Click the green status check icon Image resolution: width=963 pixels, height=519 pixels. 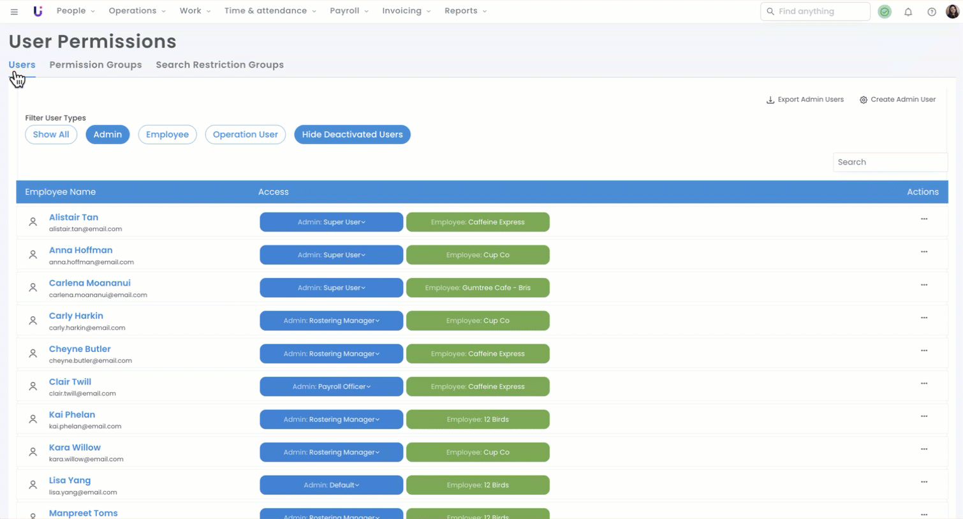(x=885, y=11)
